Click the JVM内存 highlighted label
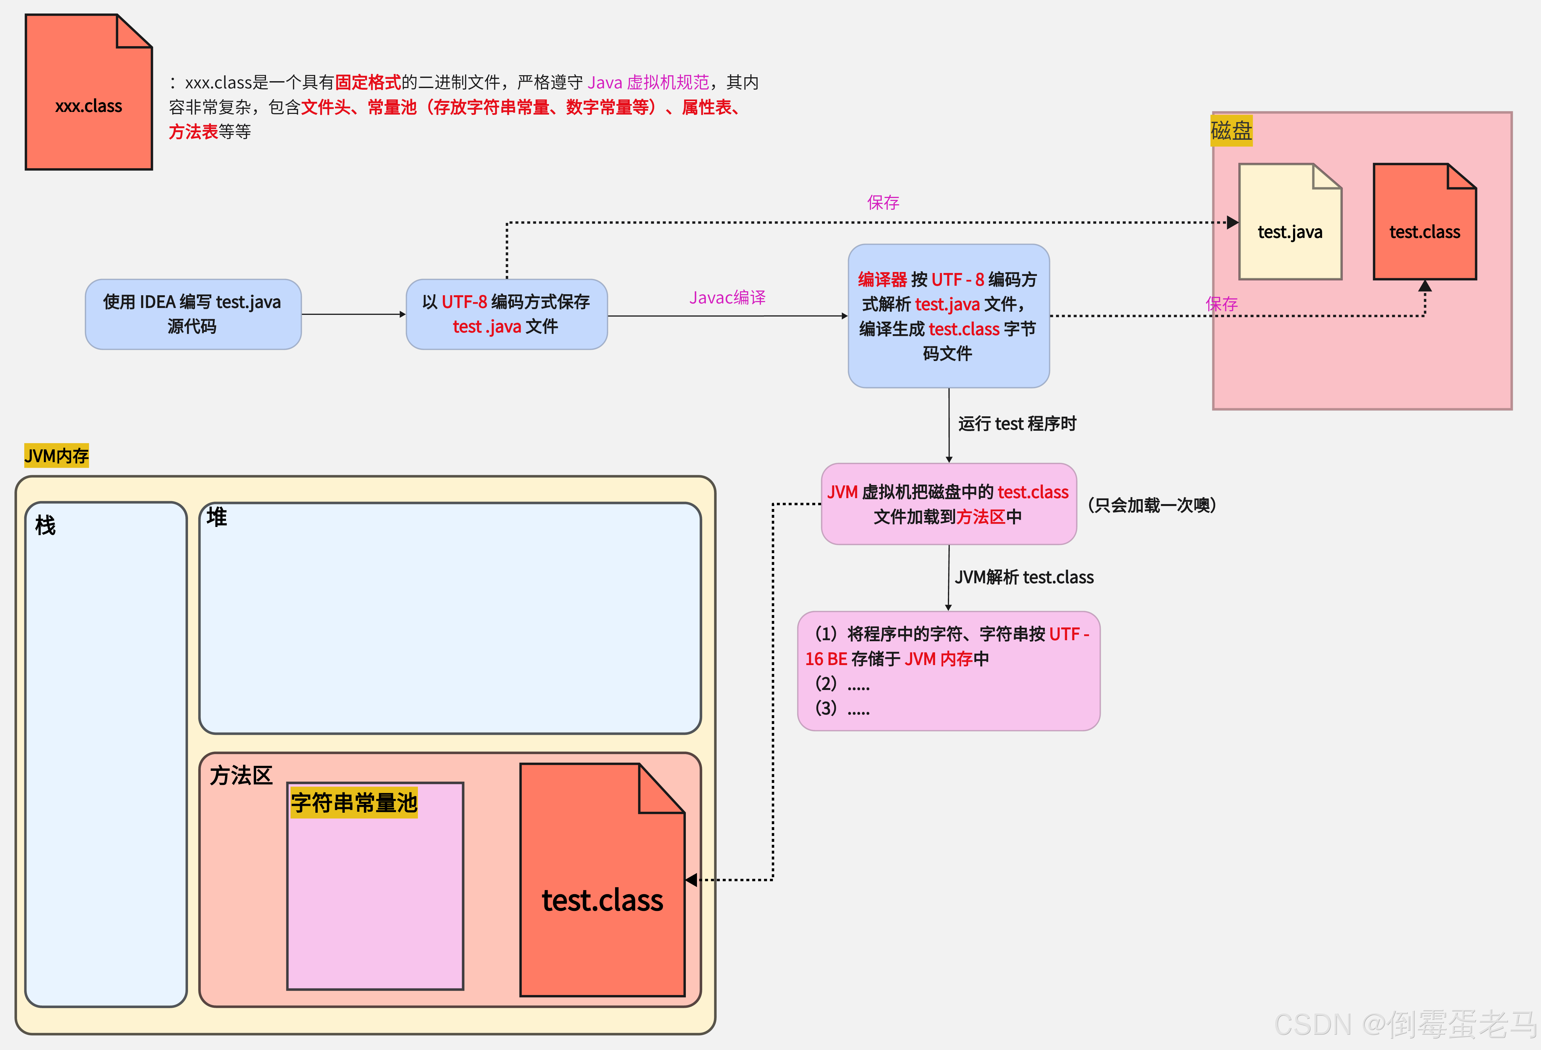The image size is (1541, 1050). point(56,456)
